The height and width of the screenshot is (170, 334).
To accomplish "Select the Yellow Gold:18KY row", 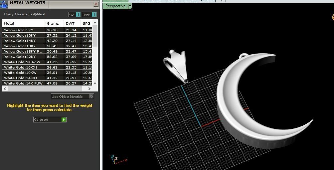I will 47,46.
